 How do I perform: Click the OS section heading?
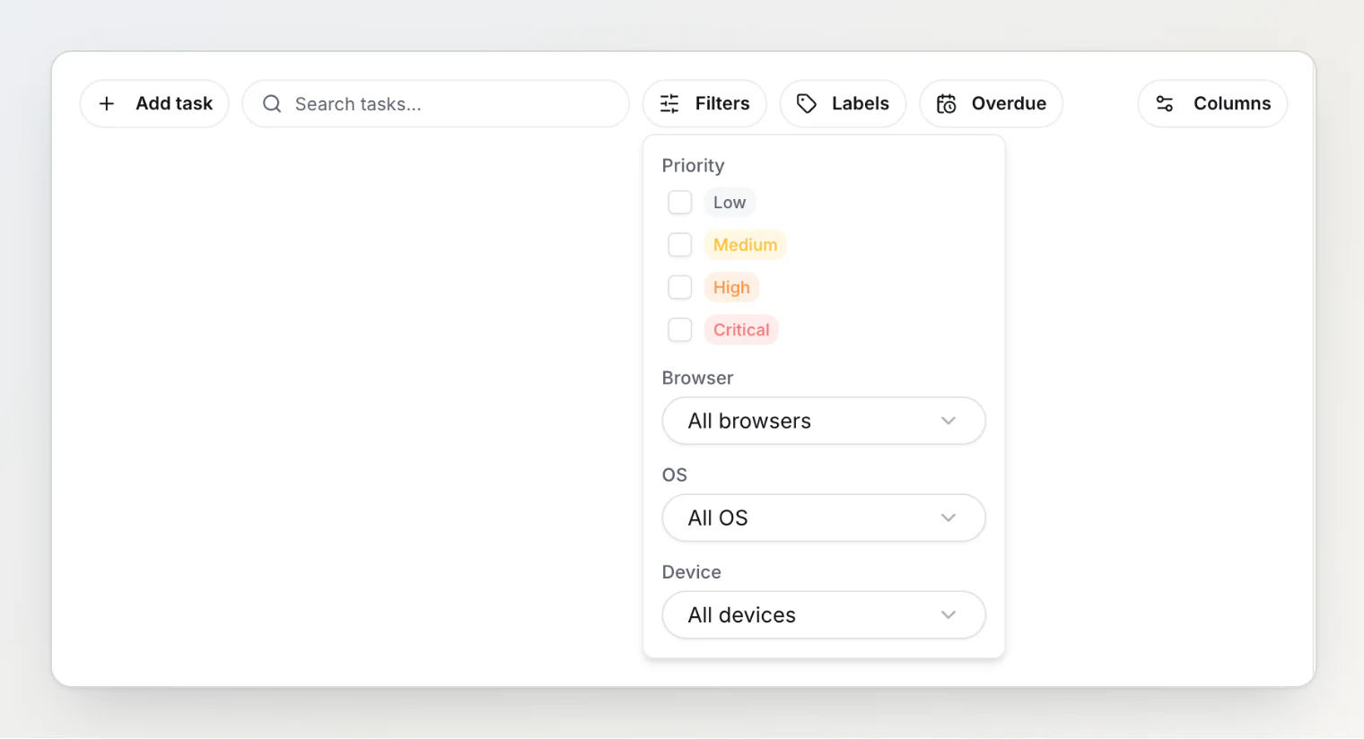point(675,474)
